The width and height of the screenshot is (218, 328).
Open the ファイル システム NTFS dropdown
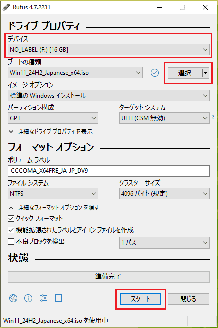coord(53,194)
